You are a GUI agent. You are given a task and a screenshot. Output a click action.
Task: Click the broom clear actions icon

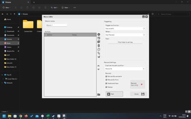point(99,57)
